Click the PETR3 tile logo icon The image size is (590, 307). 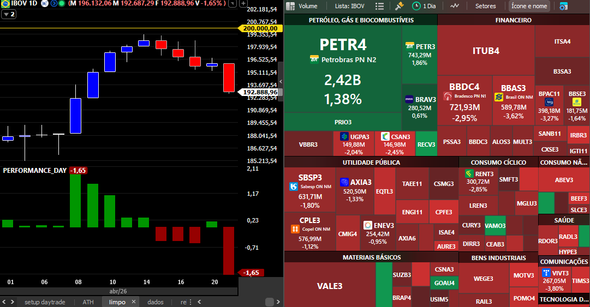coord(409,46)
